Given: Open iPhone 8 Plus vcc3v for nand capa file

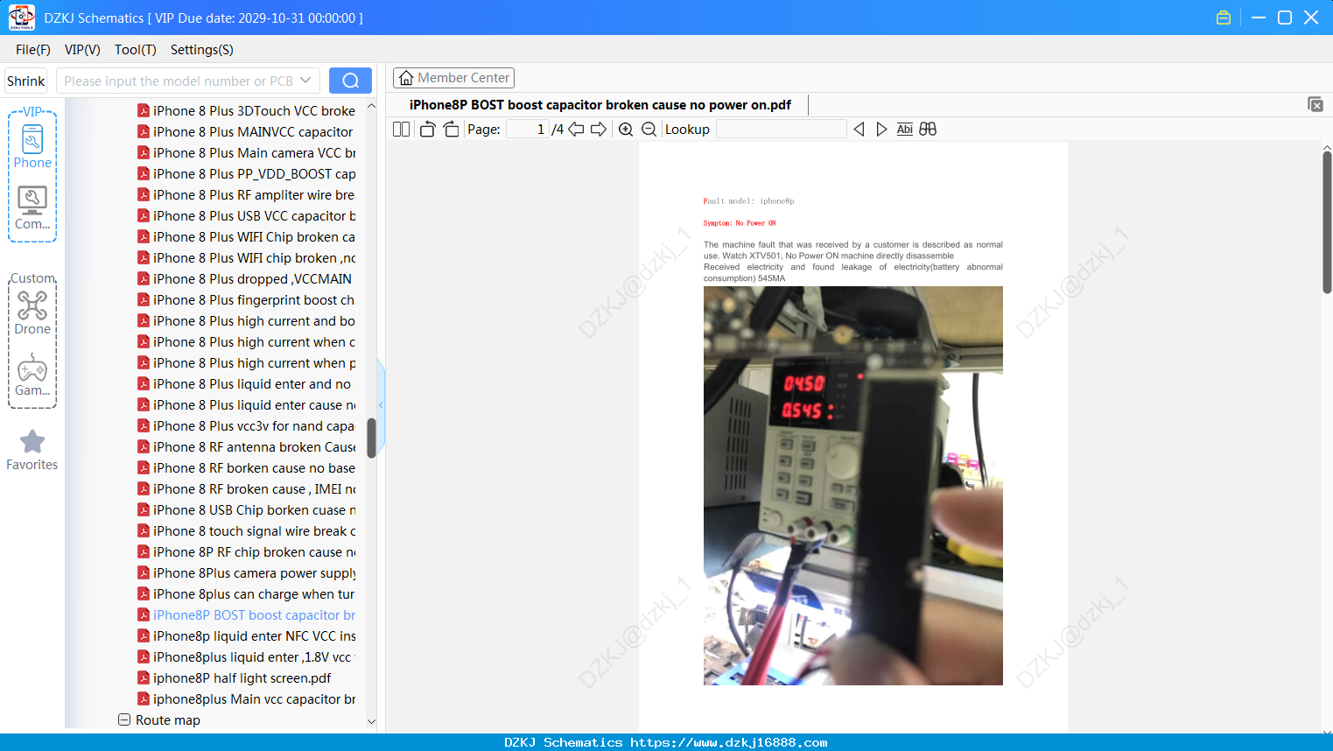Looking at the screenshot, I should (x=254, y=425).
